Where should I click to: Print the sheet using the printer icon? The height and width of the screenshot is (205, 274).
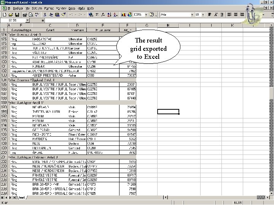25,15
